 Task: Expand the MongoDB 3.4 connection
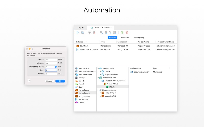[100, 93]
